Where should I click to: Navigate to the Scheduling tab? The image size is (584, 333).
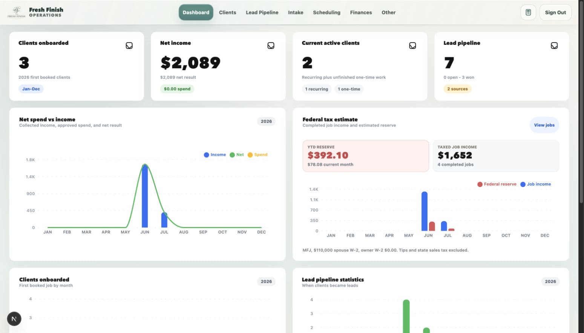click(x=326, y=12)
